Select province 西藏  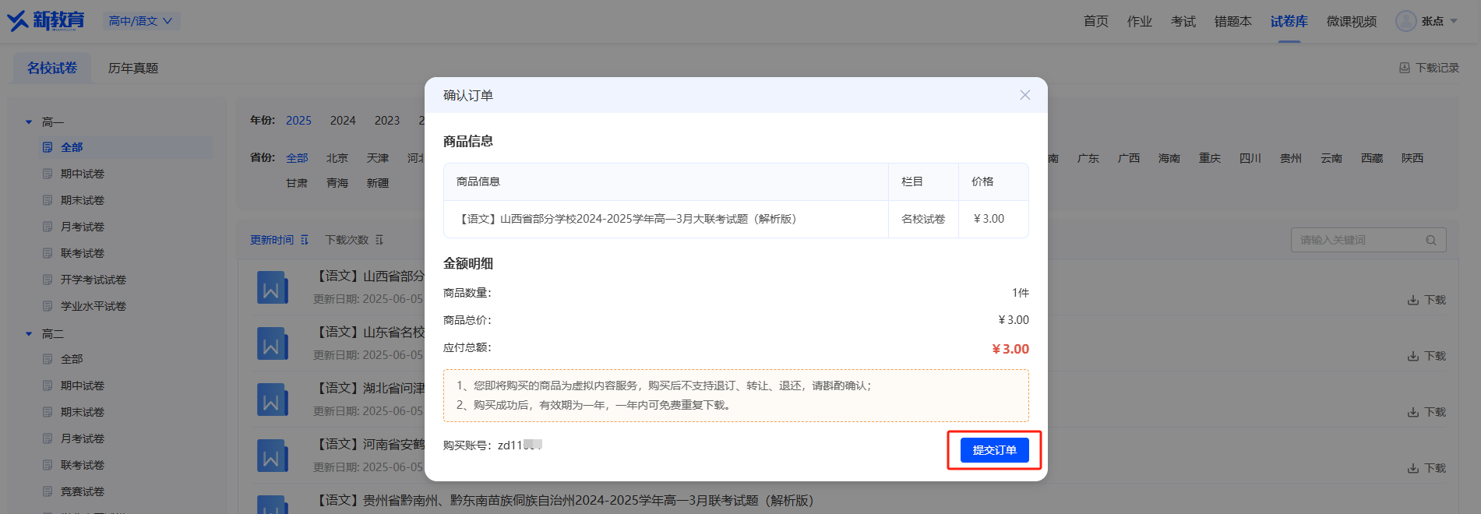(x=1372, y=158)
